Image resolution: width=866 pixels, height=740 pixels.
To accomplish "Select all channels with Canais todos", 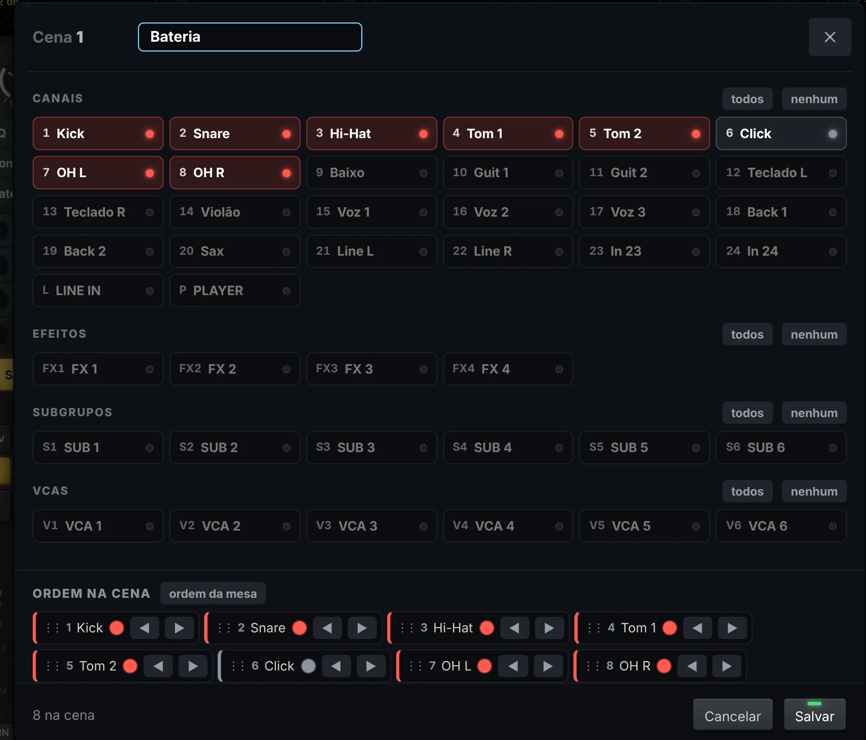I will pos(747,99).
